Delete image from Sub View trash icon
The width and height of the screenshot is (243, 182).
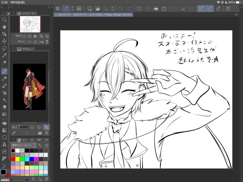pyautogui.click(x=46, y=133)
